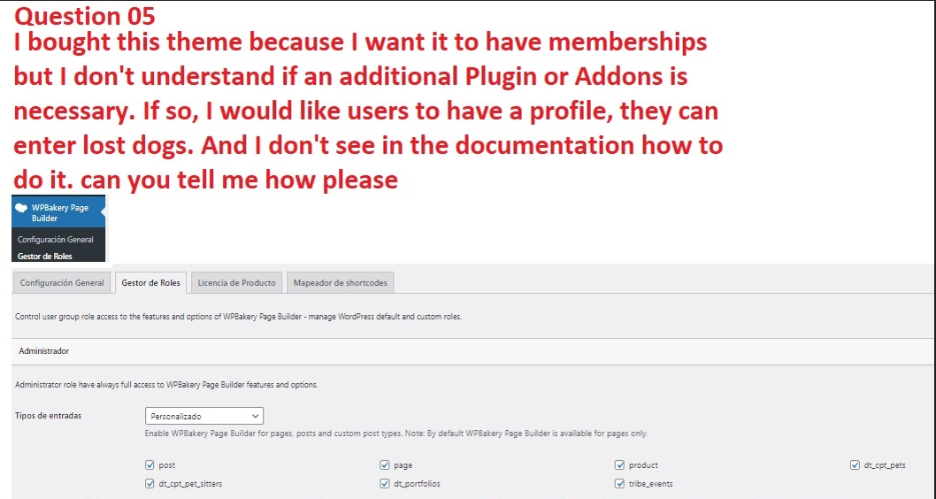
Task: Uncheck the dt_cpt_pet_sitters checkbox
Action: [150, 483]
